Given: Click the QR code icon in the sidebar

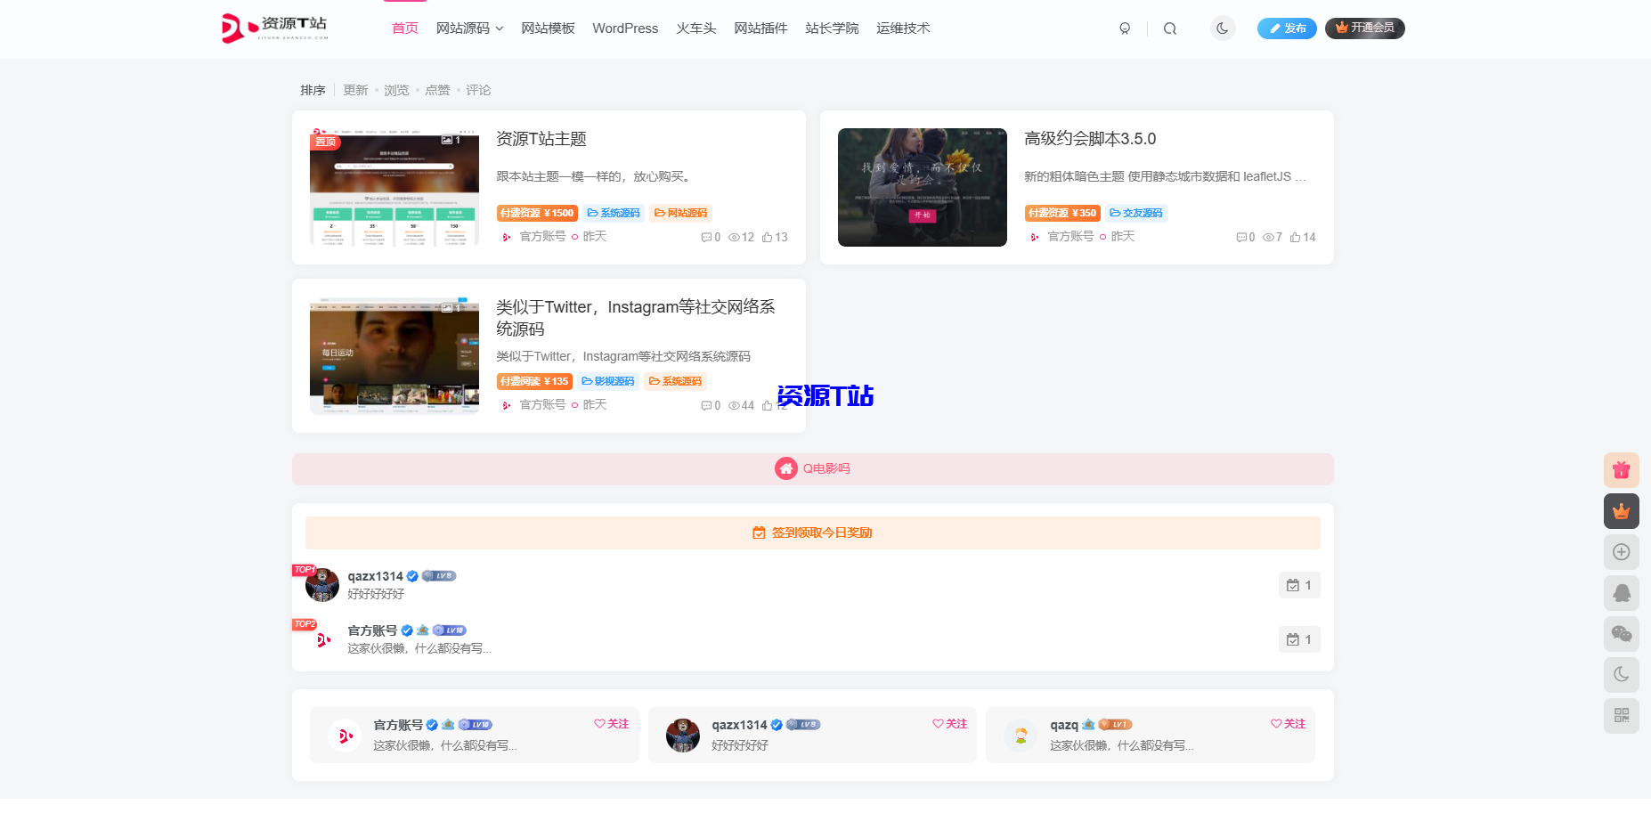Looking at the screenshot, I should 1623,715.
